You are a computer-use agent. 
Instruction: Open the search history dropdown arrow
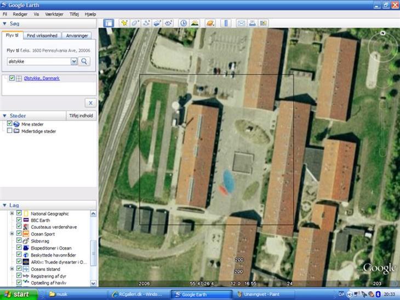tap(74, 61)
